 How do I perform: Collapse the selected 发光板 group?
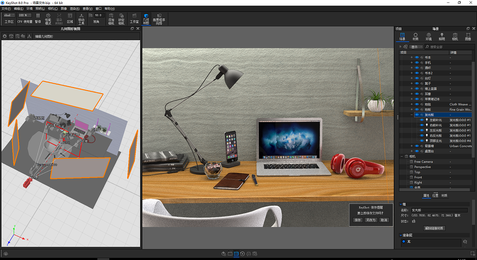coord(411,115)
